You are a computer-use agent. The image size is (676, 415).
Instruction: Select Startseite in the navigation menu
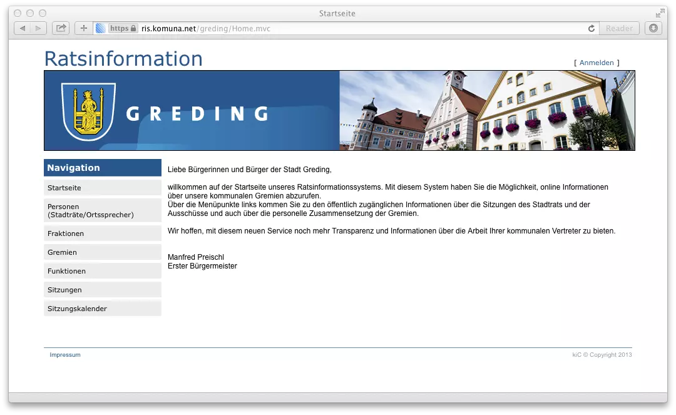(x=64, y=187)
